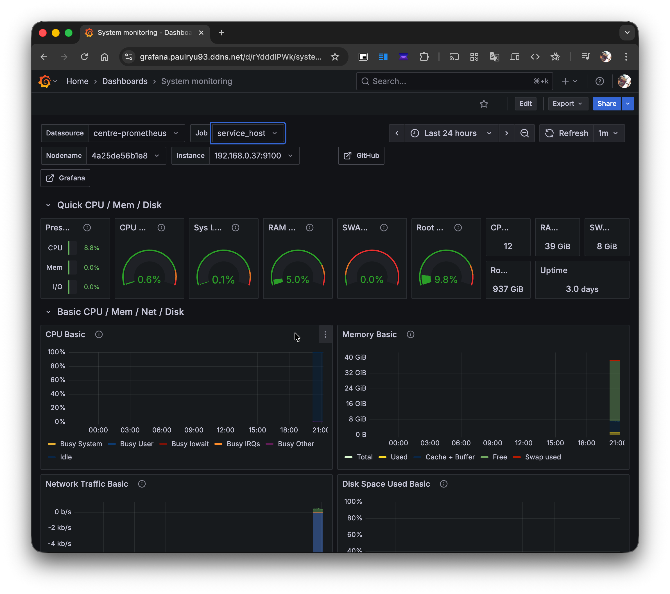
Task: Collapse the Quick CPU / Mem / Disk row
Action: click(49, 205)
